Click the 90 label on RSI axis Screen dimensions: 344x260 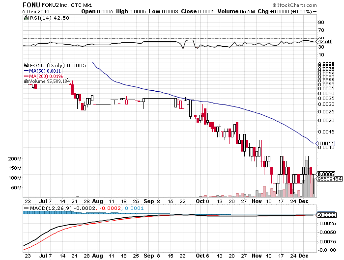click(x=321, y=23)
